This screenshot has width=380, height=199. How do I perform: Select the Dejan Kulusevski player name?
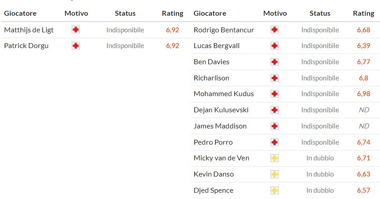[221, 110]
